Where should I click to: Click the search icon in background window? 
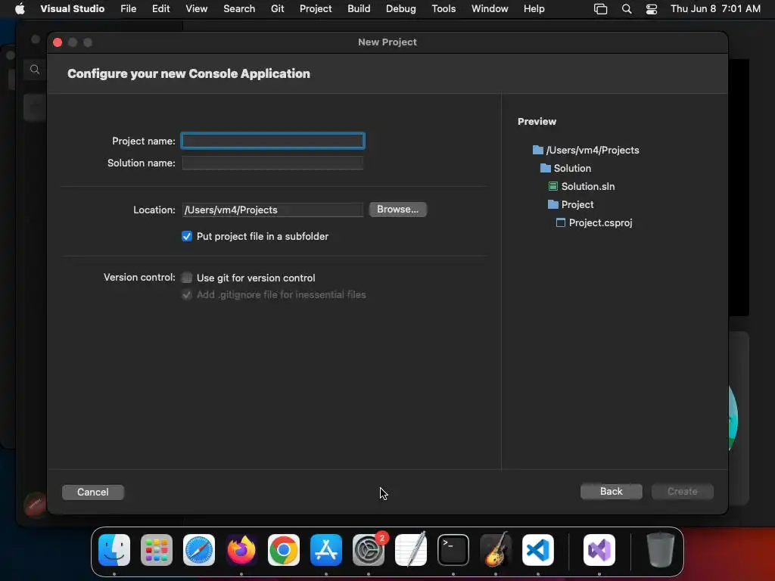tap(35, 69)
